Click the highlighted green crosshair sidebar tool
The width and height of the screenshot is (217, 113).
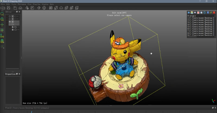coord(2,30)
